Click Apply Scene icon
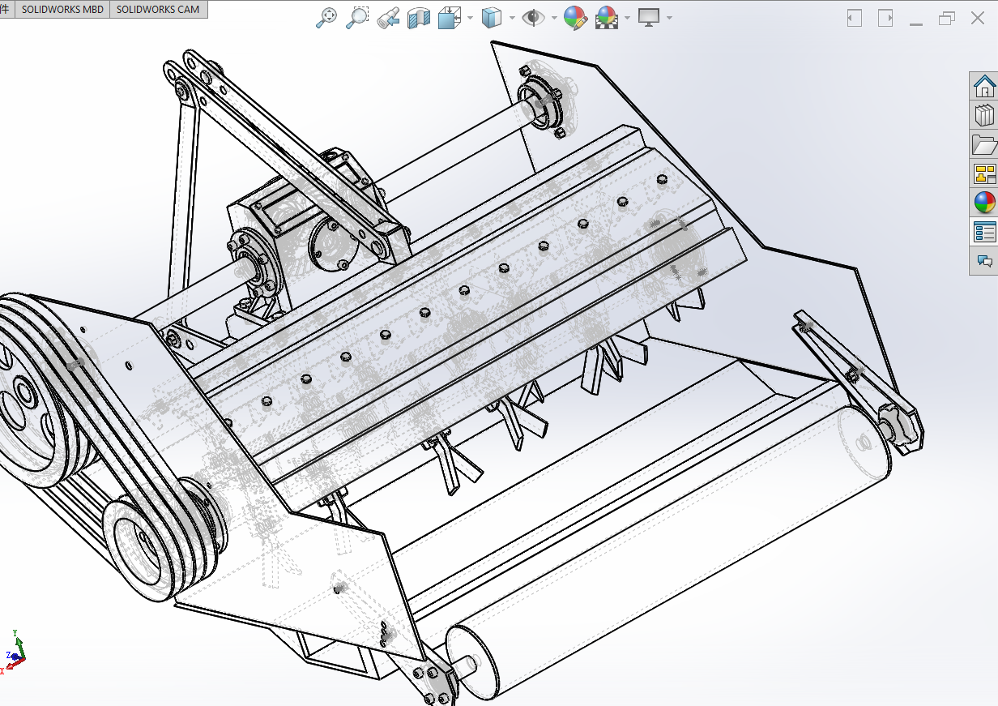 (x=606, y=18)
